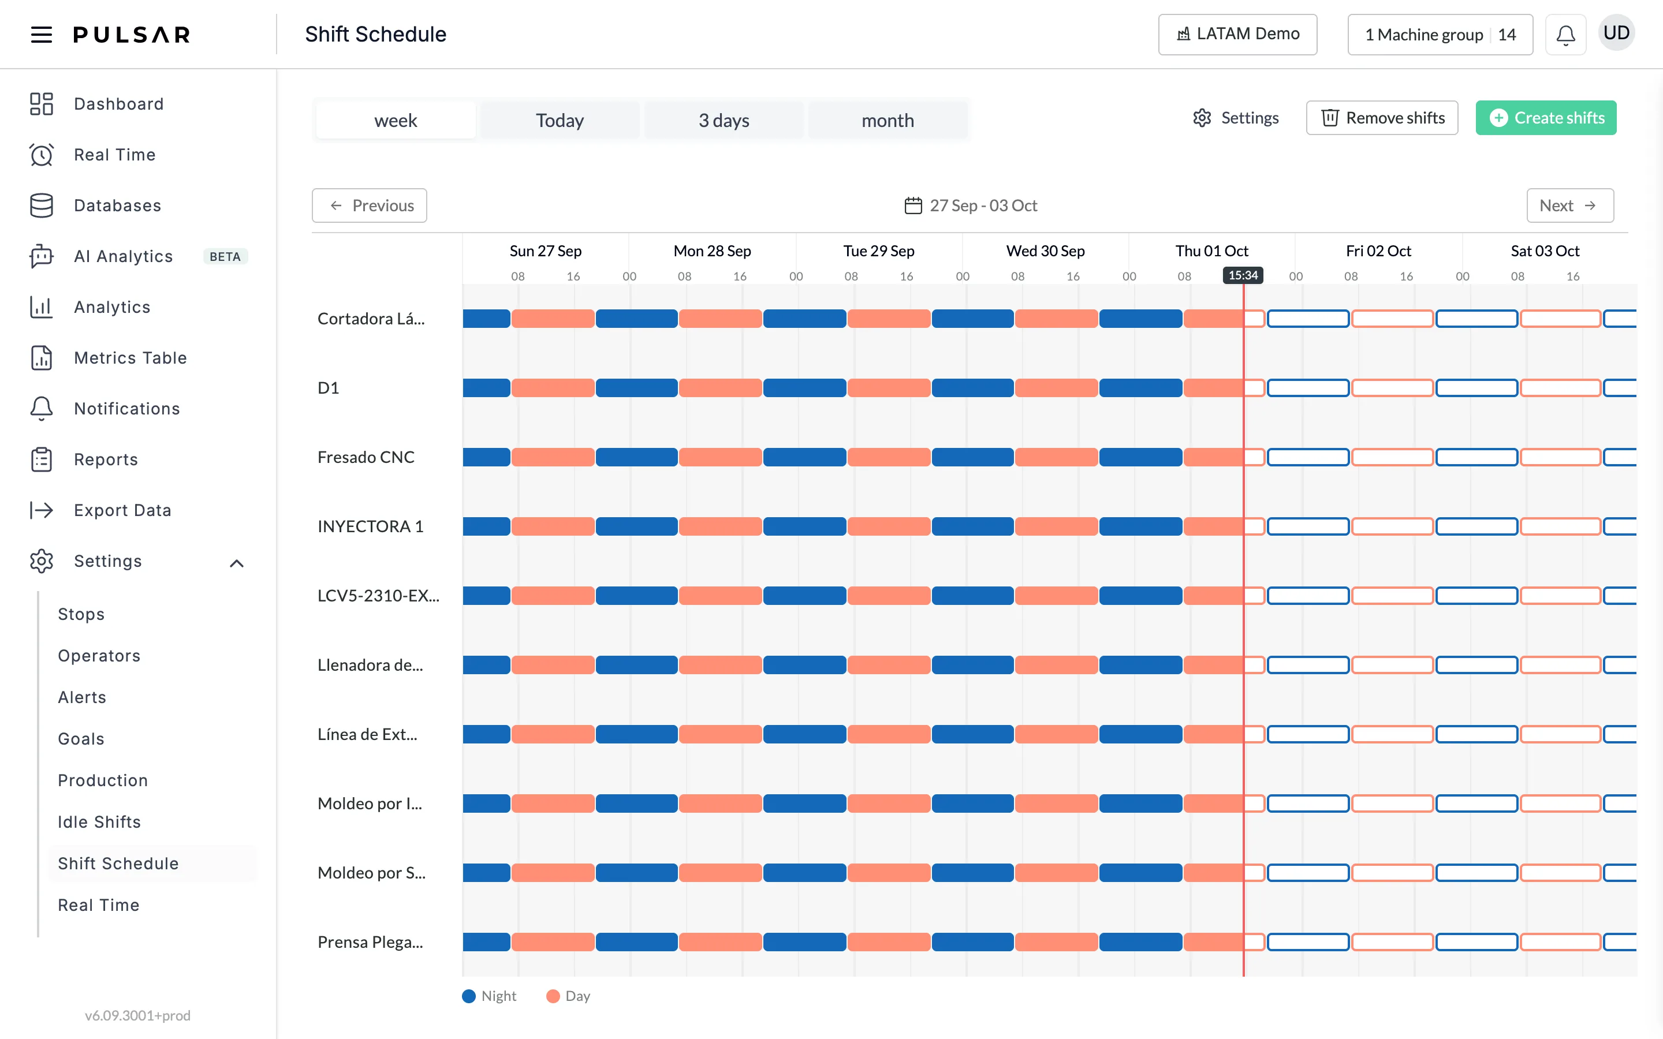Click the Export Data arrow icon

tap(41, 510)
